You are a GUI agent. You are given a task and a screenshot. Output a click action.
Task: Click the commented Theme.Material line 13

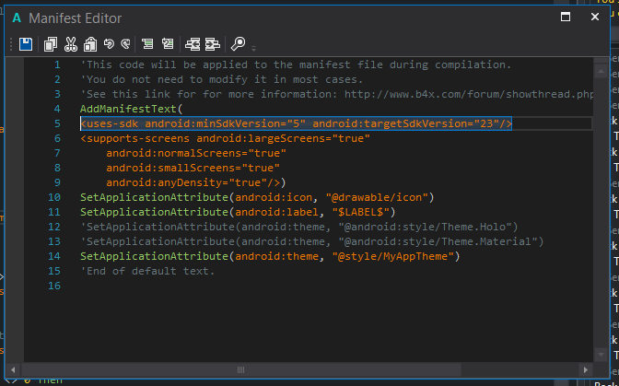point(312,241)
